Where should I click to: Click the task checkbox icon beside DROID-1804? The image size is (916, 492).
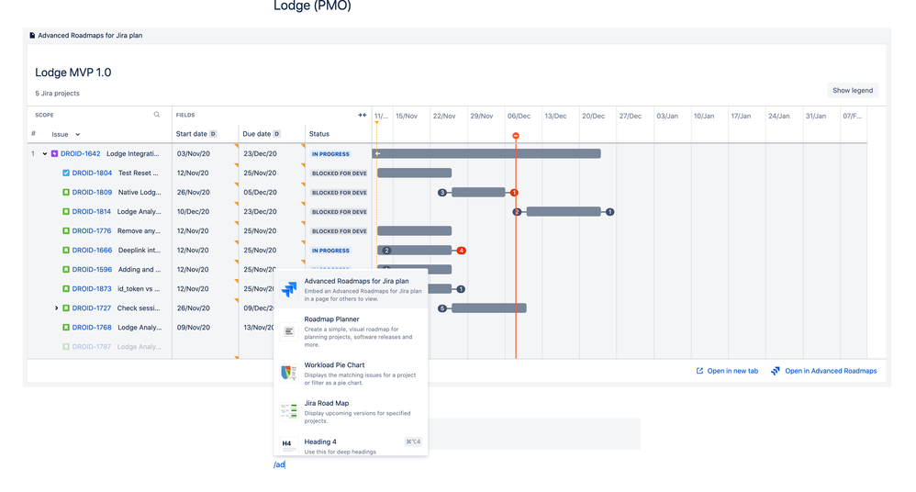click(x=66, y=173)
